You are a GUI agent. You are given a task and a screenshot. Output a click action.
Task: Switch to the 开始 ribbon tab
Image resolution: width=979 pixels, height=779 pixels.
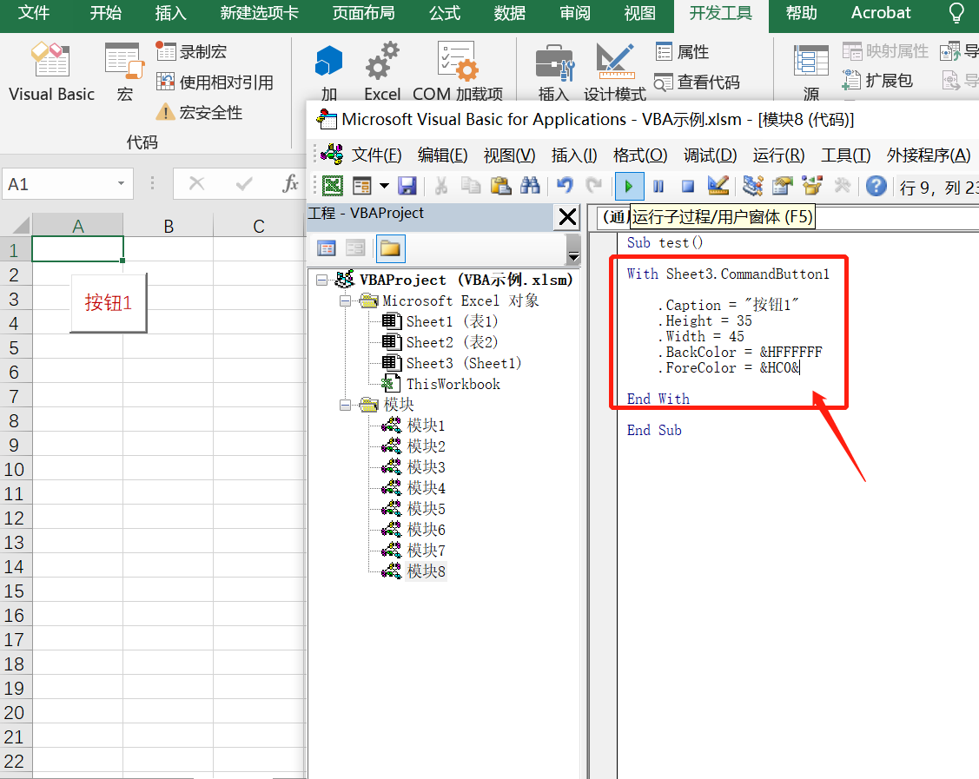pos(105,13)
